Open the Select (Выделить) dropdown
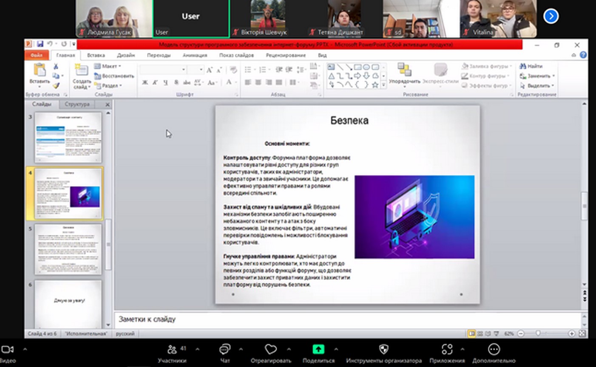The image size is (596, 367). coord(537,86)
